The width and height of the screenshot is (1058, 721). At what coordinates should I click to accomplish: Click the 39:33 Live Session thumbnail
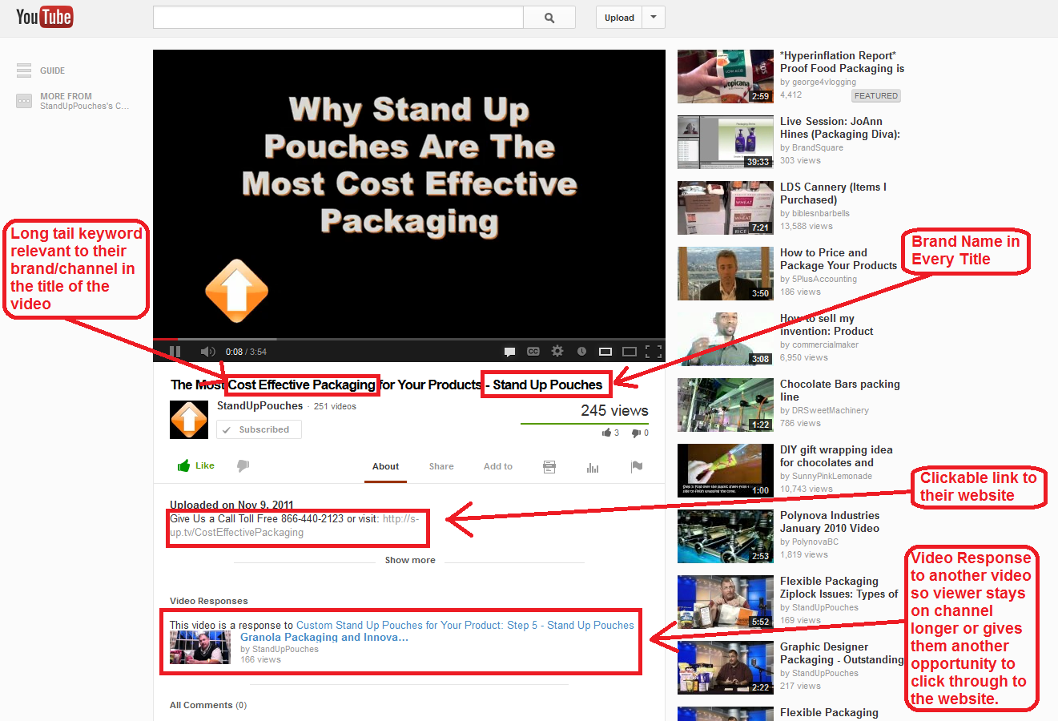[x=725, y=142]
